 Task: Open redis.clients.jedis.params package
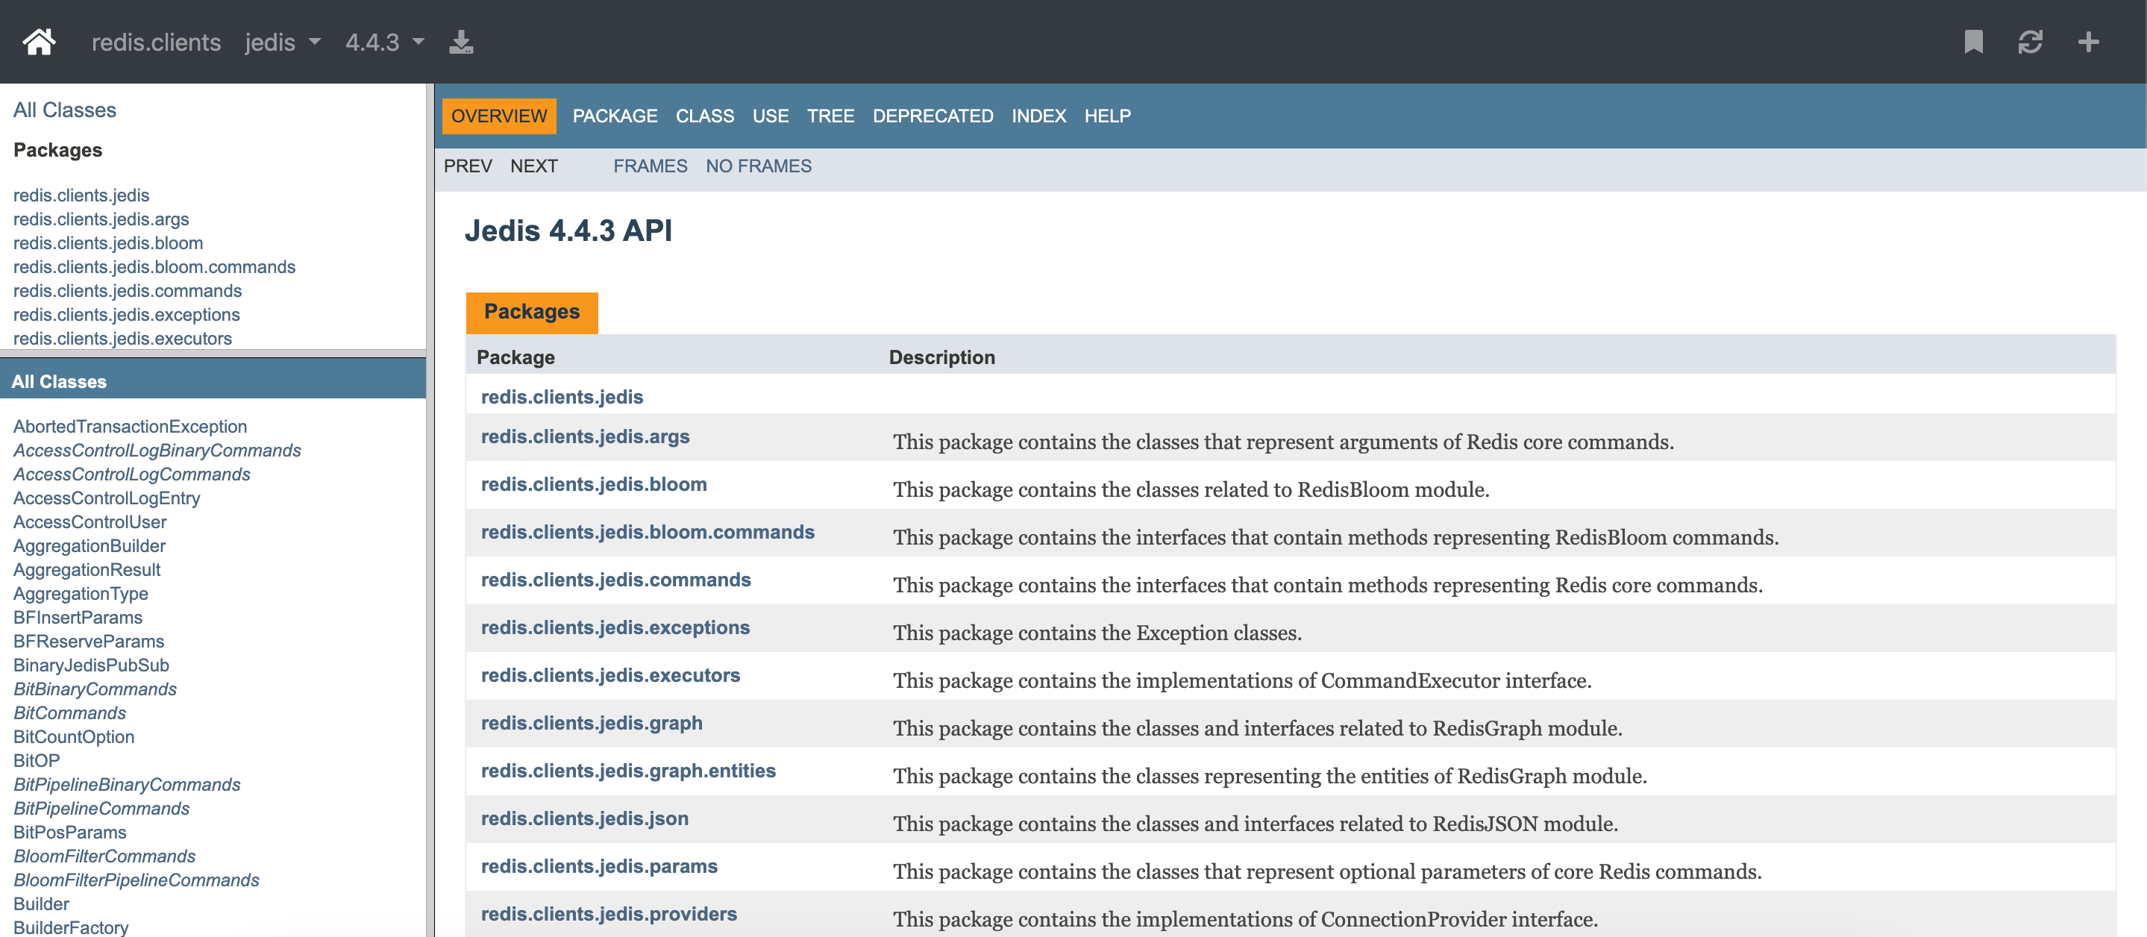tap(599, 866)
